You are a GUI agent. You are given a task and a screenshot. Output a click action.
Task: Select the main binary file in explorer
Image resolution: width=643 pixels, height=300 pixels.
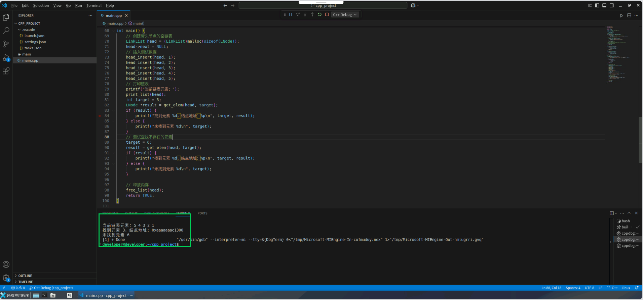(x=27, y=54)
